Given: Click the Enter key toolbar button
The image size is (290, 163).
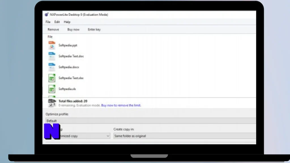Looking at the screenshot, I should click(94, 29).
